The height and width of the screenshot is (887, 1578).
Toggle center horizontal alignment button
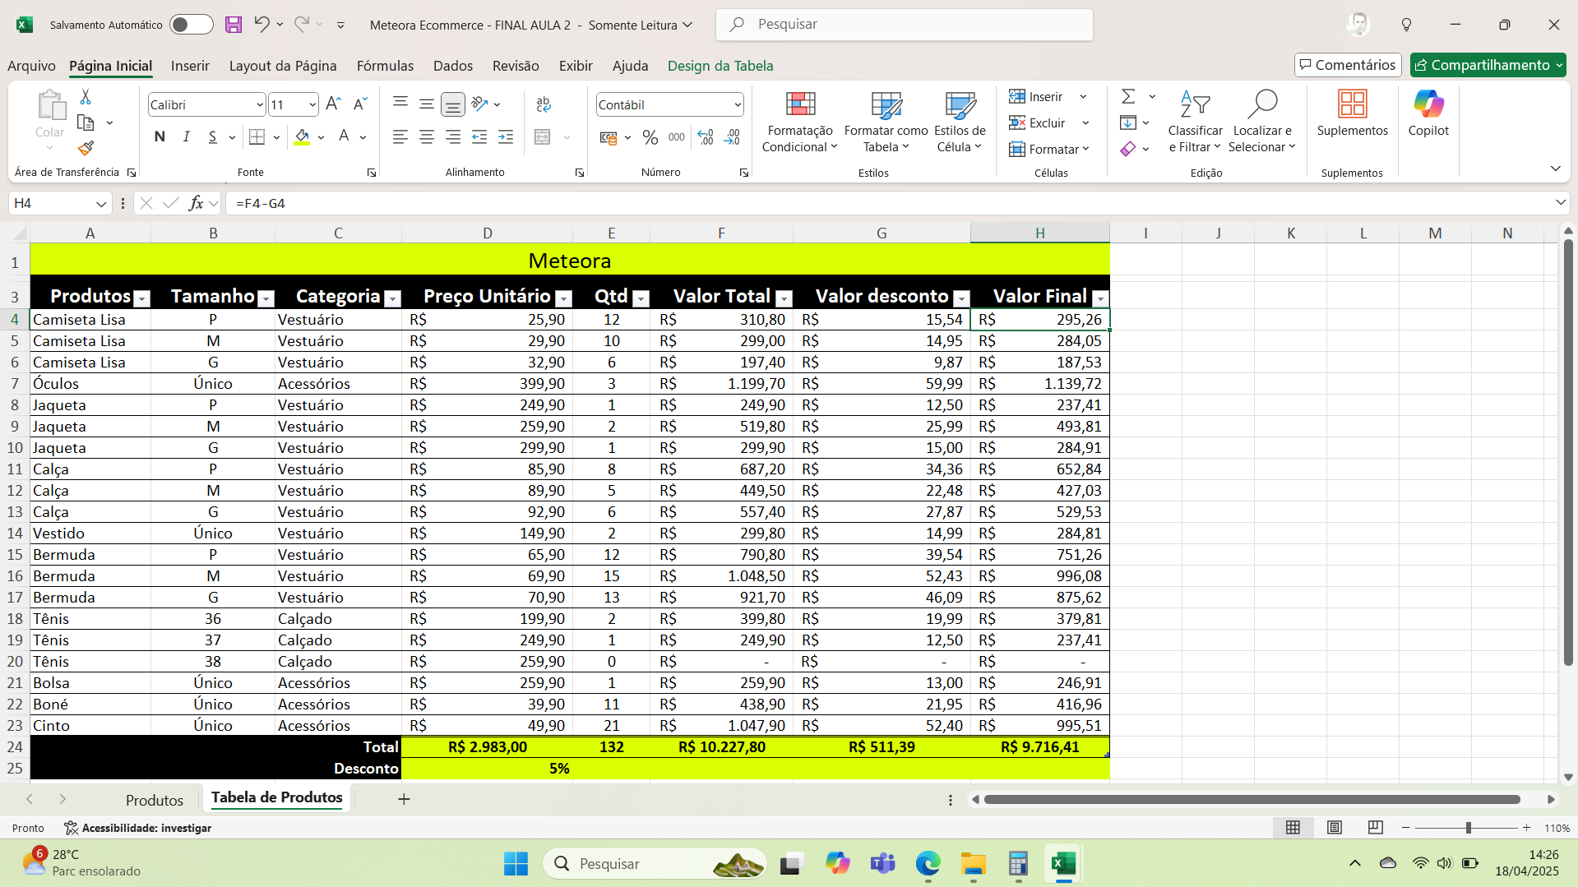click(427, 137)
